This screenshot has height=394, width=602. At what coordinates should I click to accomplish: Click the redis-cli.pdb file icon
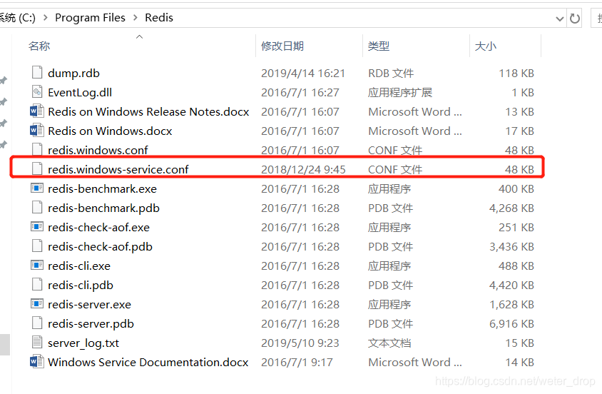(37, 284)
